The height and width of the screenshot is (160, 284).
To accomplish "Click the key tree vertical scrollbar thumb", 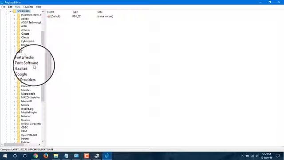I will click(x=43, y=66).
